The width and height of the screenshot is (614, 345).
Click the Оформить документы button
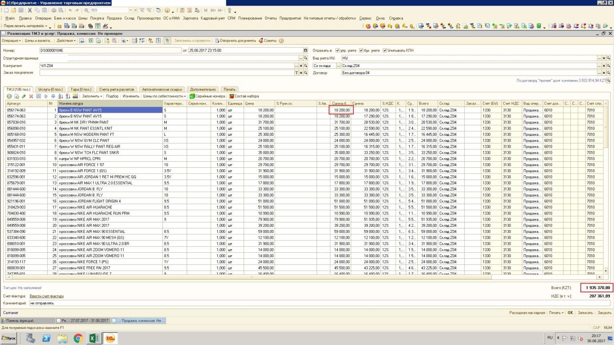tap(235, 41)
